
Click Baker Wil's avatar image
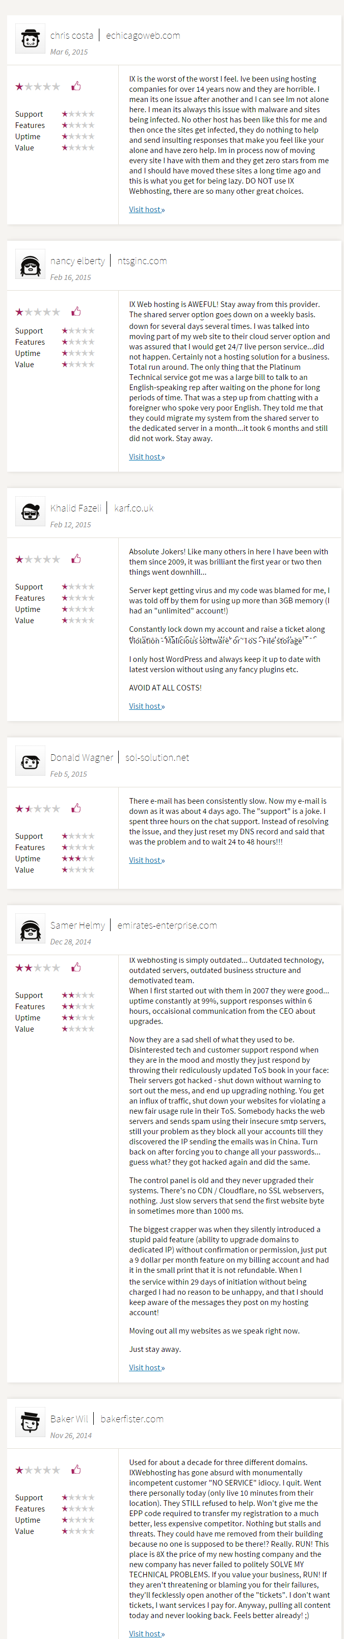pos(30,1422)
